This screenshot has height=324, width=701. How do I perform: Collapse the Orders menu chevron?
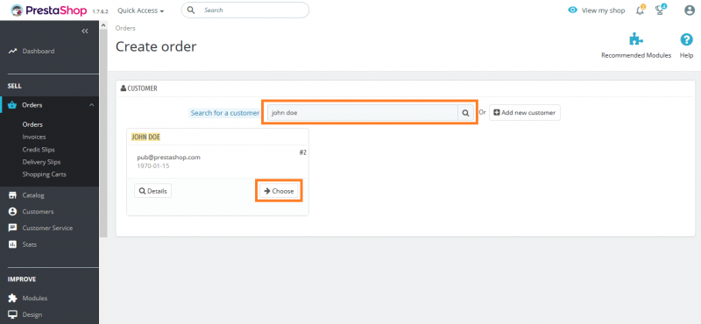[x=91, y=105]
